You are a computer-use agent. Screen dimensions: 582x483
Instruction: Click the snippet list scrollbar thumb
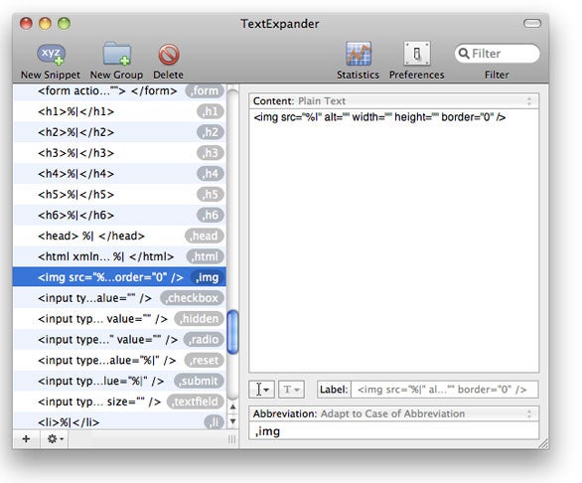point(232,332)
